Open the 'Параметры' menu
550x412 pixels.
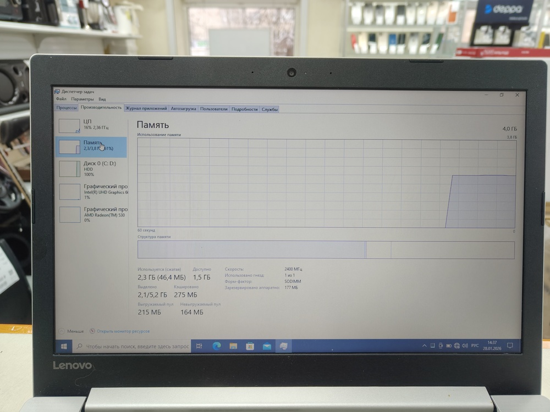coord(82,99)
